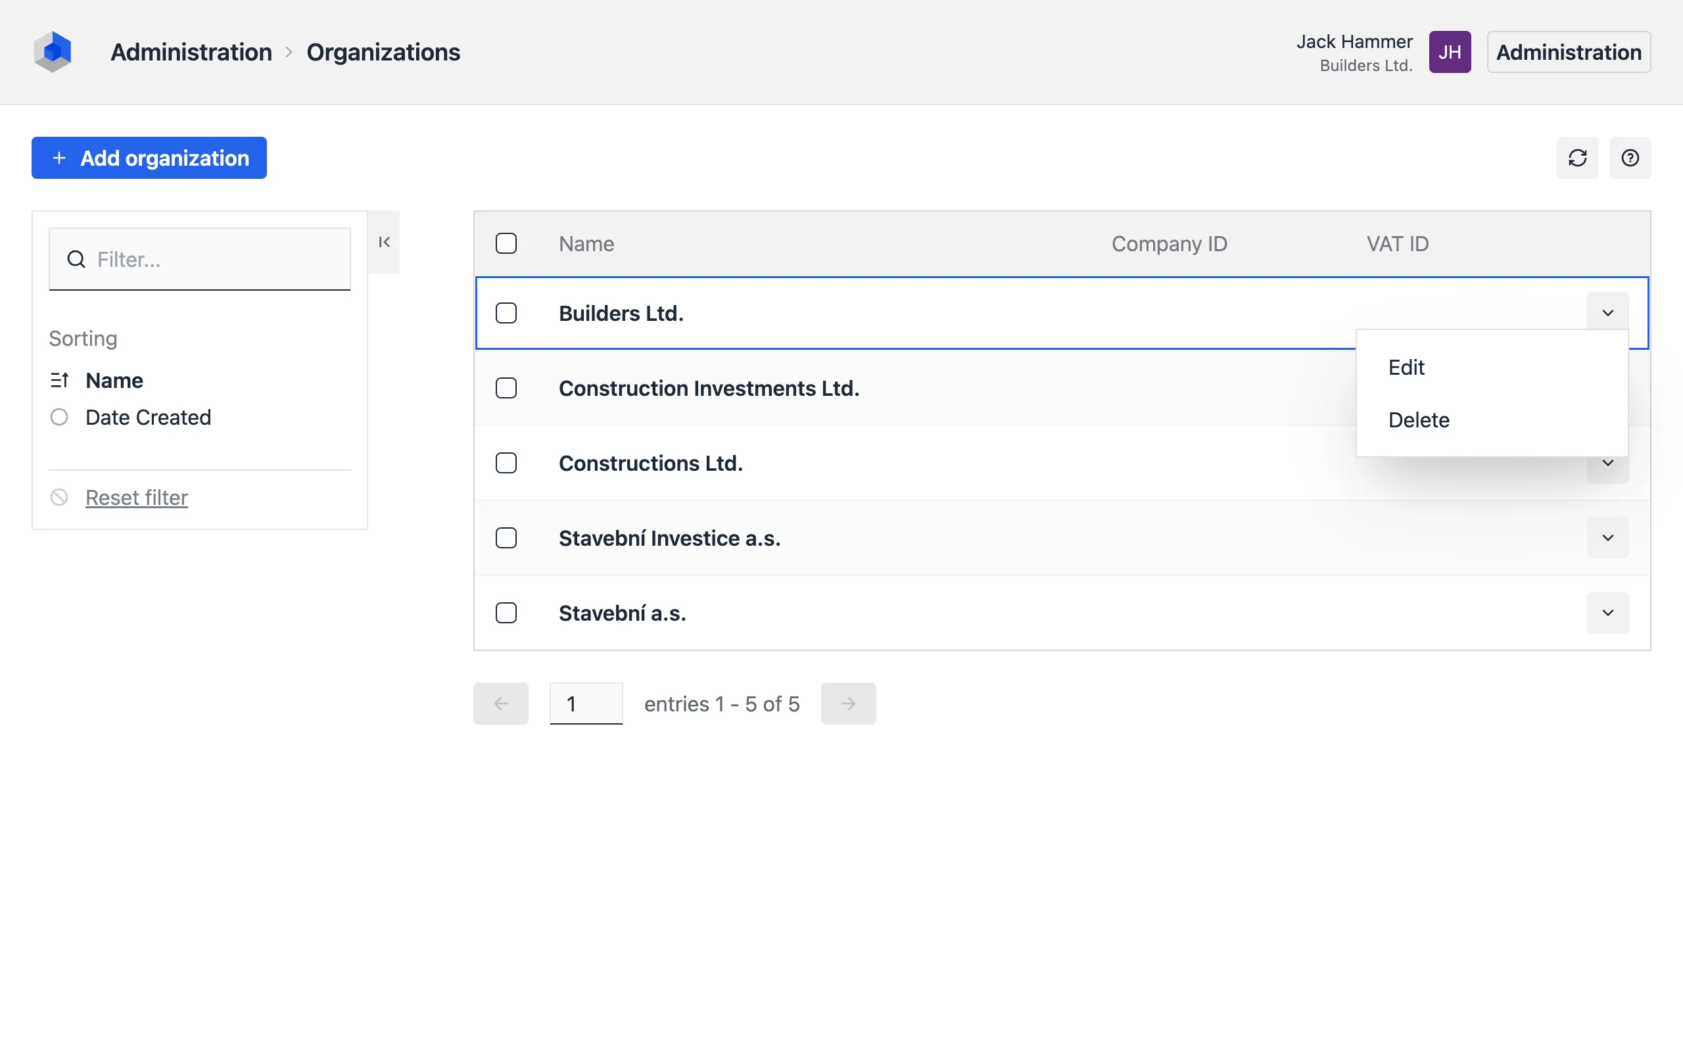
Task: Choose Edit from the context menu
Action: [1406, 368]
